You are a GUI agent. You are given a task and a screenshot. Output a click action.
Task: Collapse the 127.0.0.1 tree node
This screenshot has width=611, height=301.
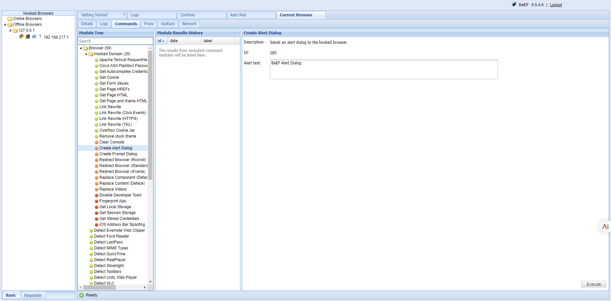(x=10, y=30)
